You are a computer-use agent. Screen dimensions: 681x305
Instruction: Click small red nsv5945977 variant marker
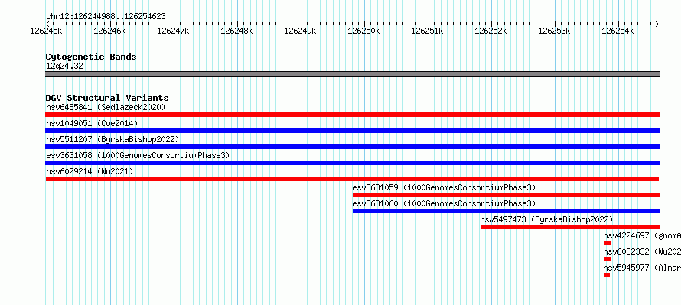click(607, 275)
